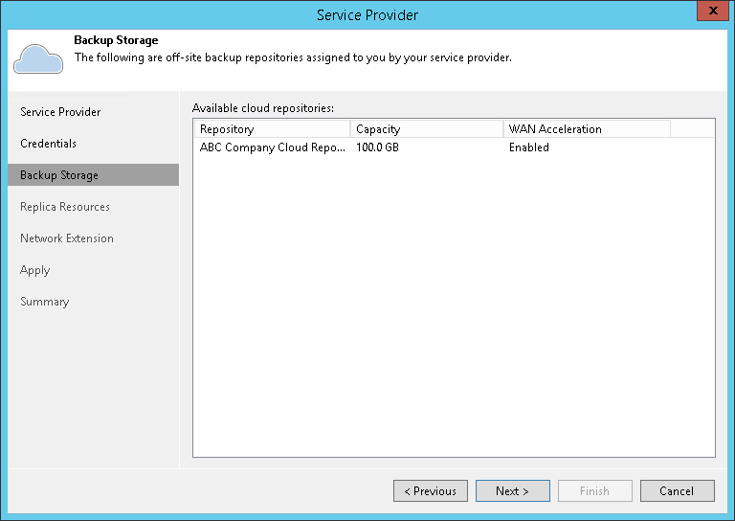The height and width of the screenshot is (521, 735).
Task: Select Replica Resources in sidebar
Action: 65,207
